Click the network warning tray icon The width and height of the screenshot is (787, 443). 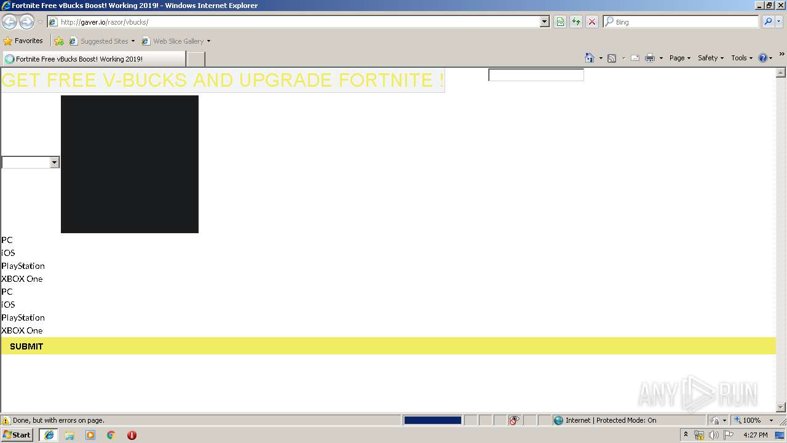pos(699,435)
